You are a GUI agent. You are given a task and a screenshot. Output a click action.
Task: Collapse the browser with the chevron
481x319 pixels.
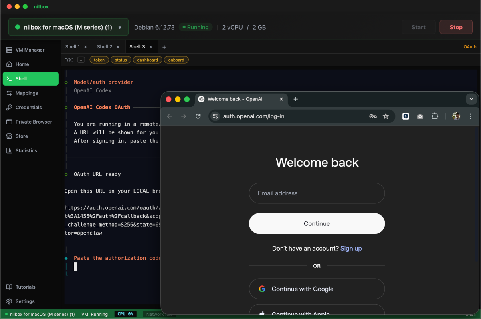(x=471, y=99)
